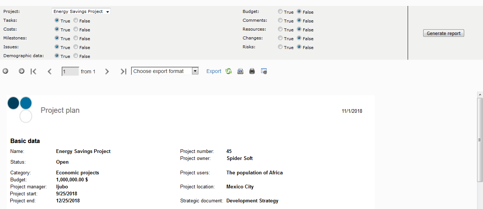Screen dimensions: 483x209
Task: Click the name value Energy Savings Project
Action: click(83, 151)
